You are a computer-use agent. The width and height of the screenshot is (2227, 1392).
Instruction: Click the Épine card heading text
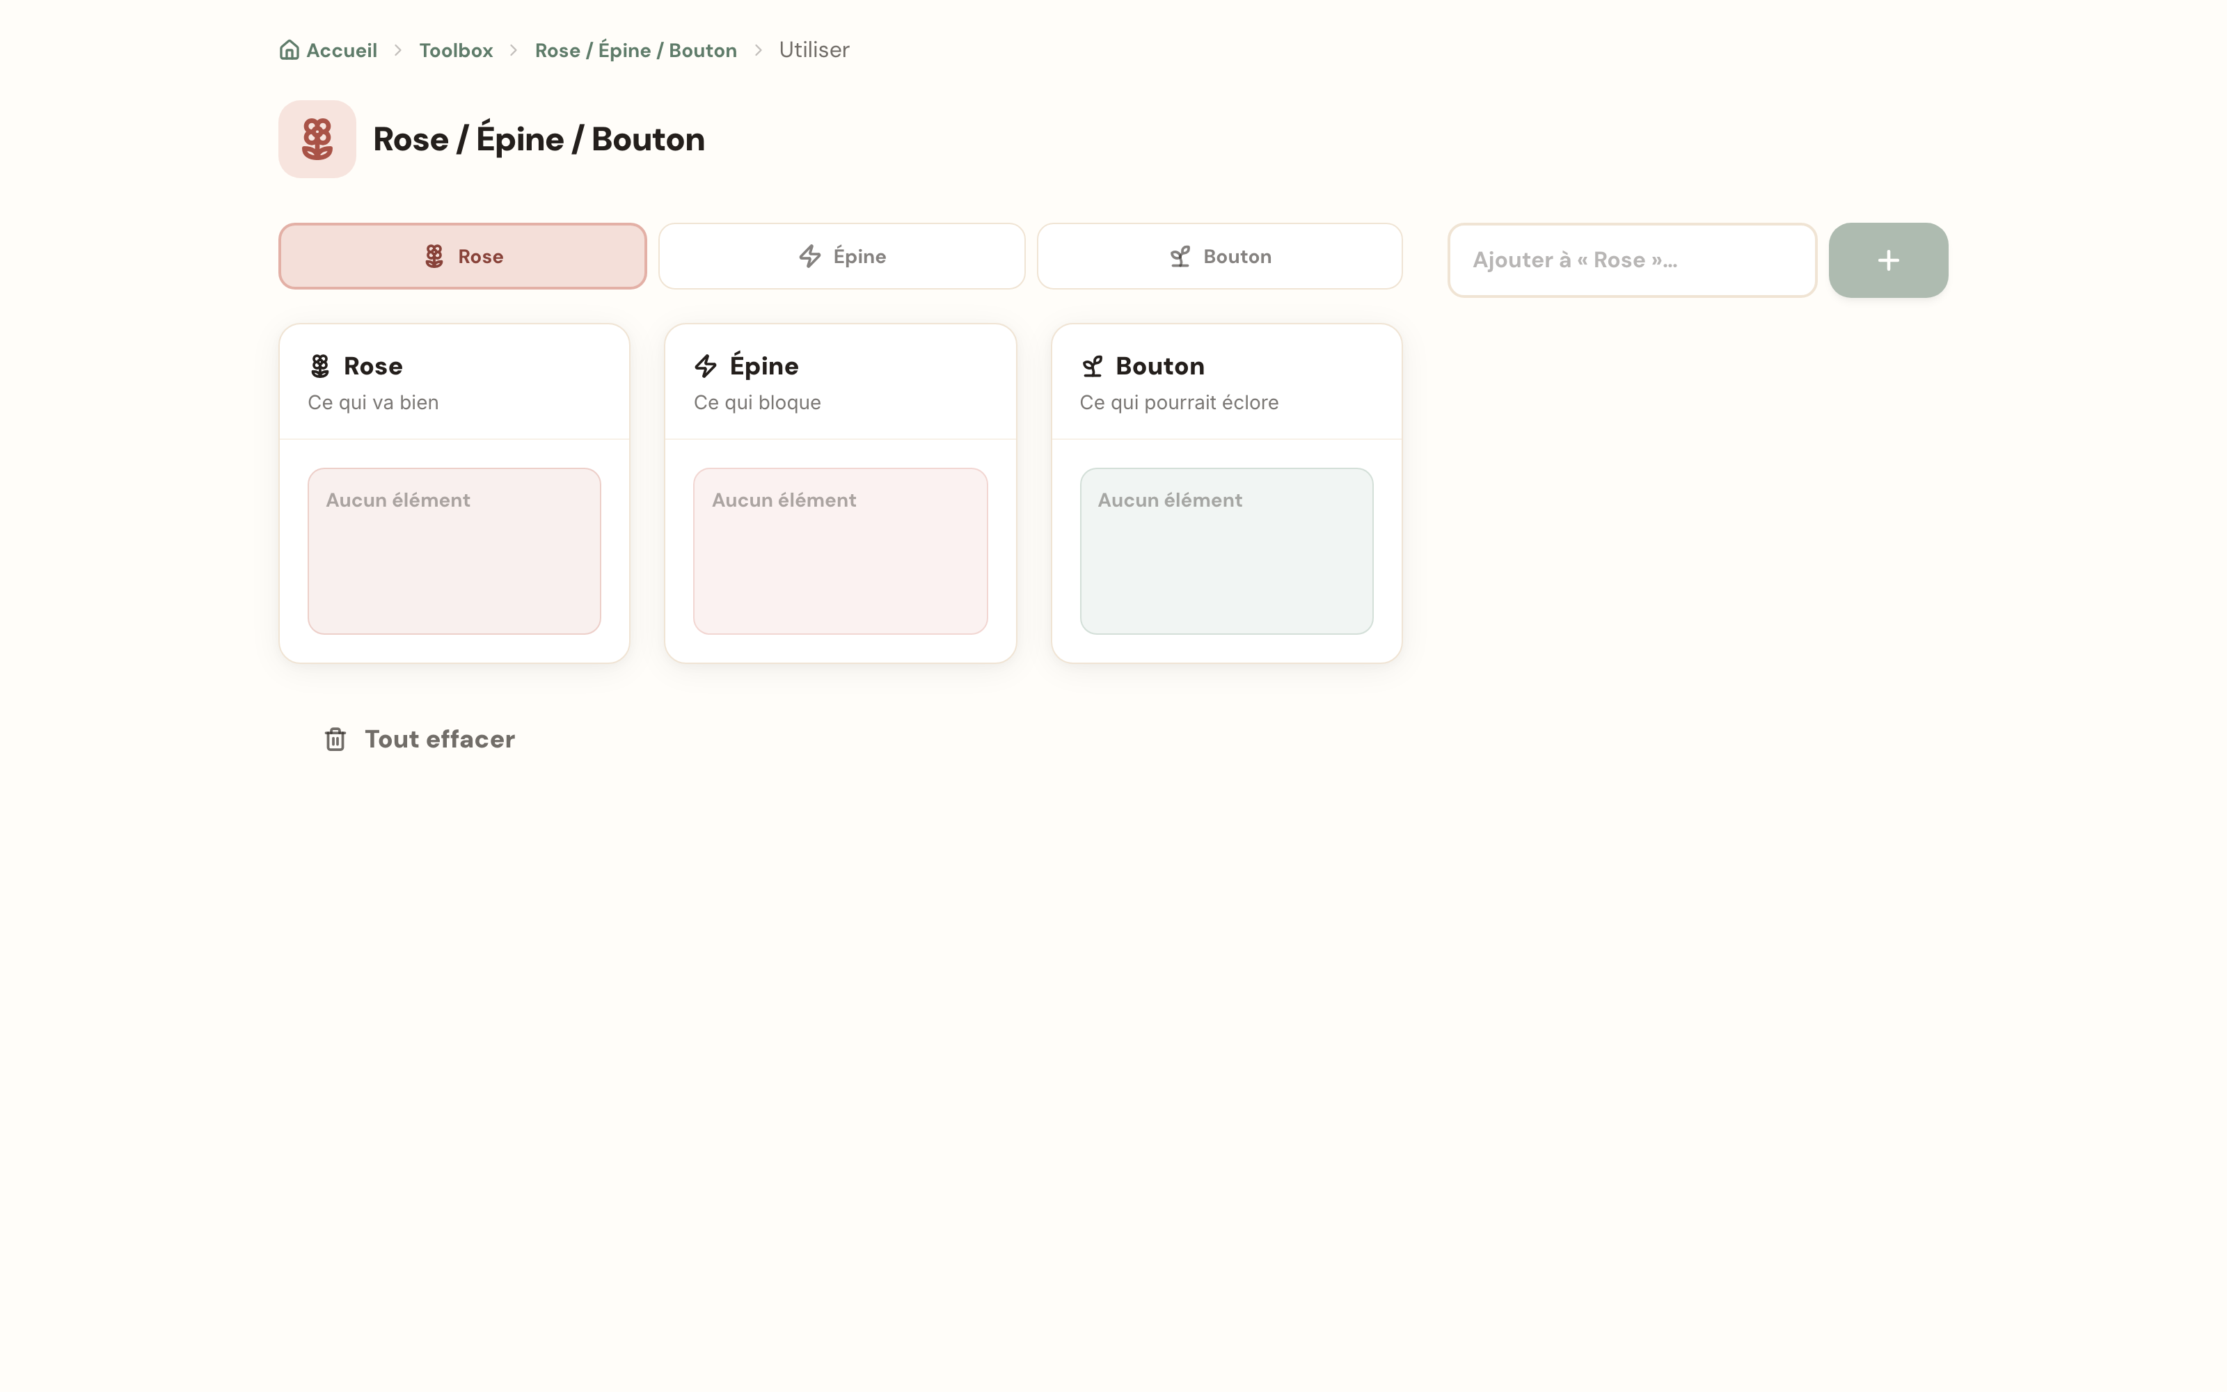point(764,365)
